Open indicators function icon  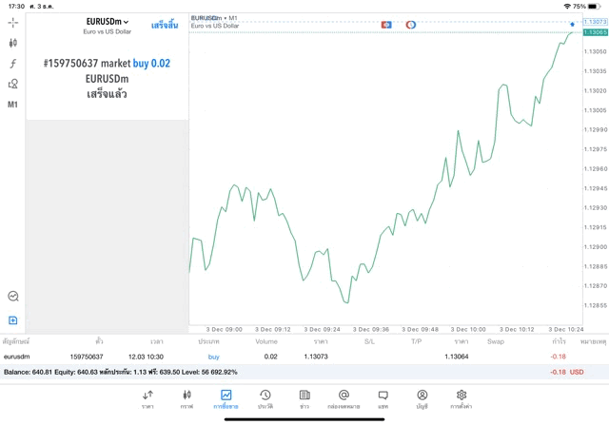point(12,64)
